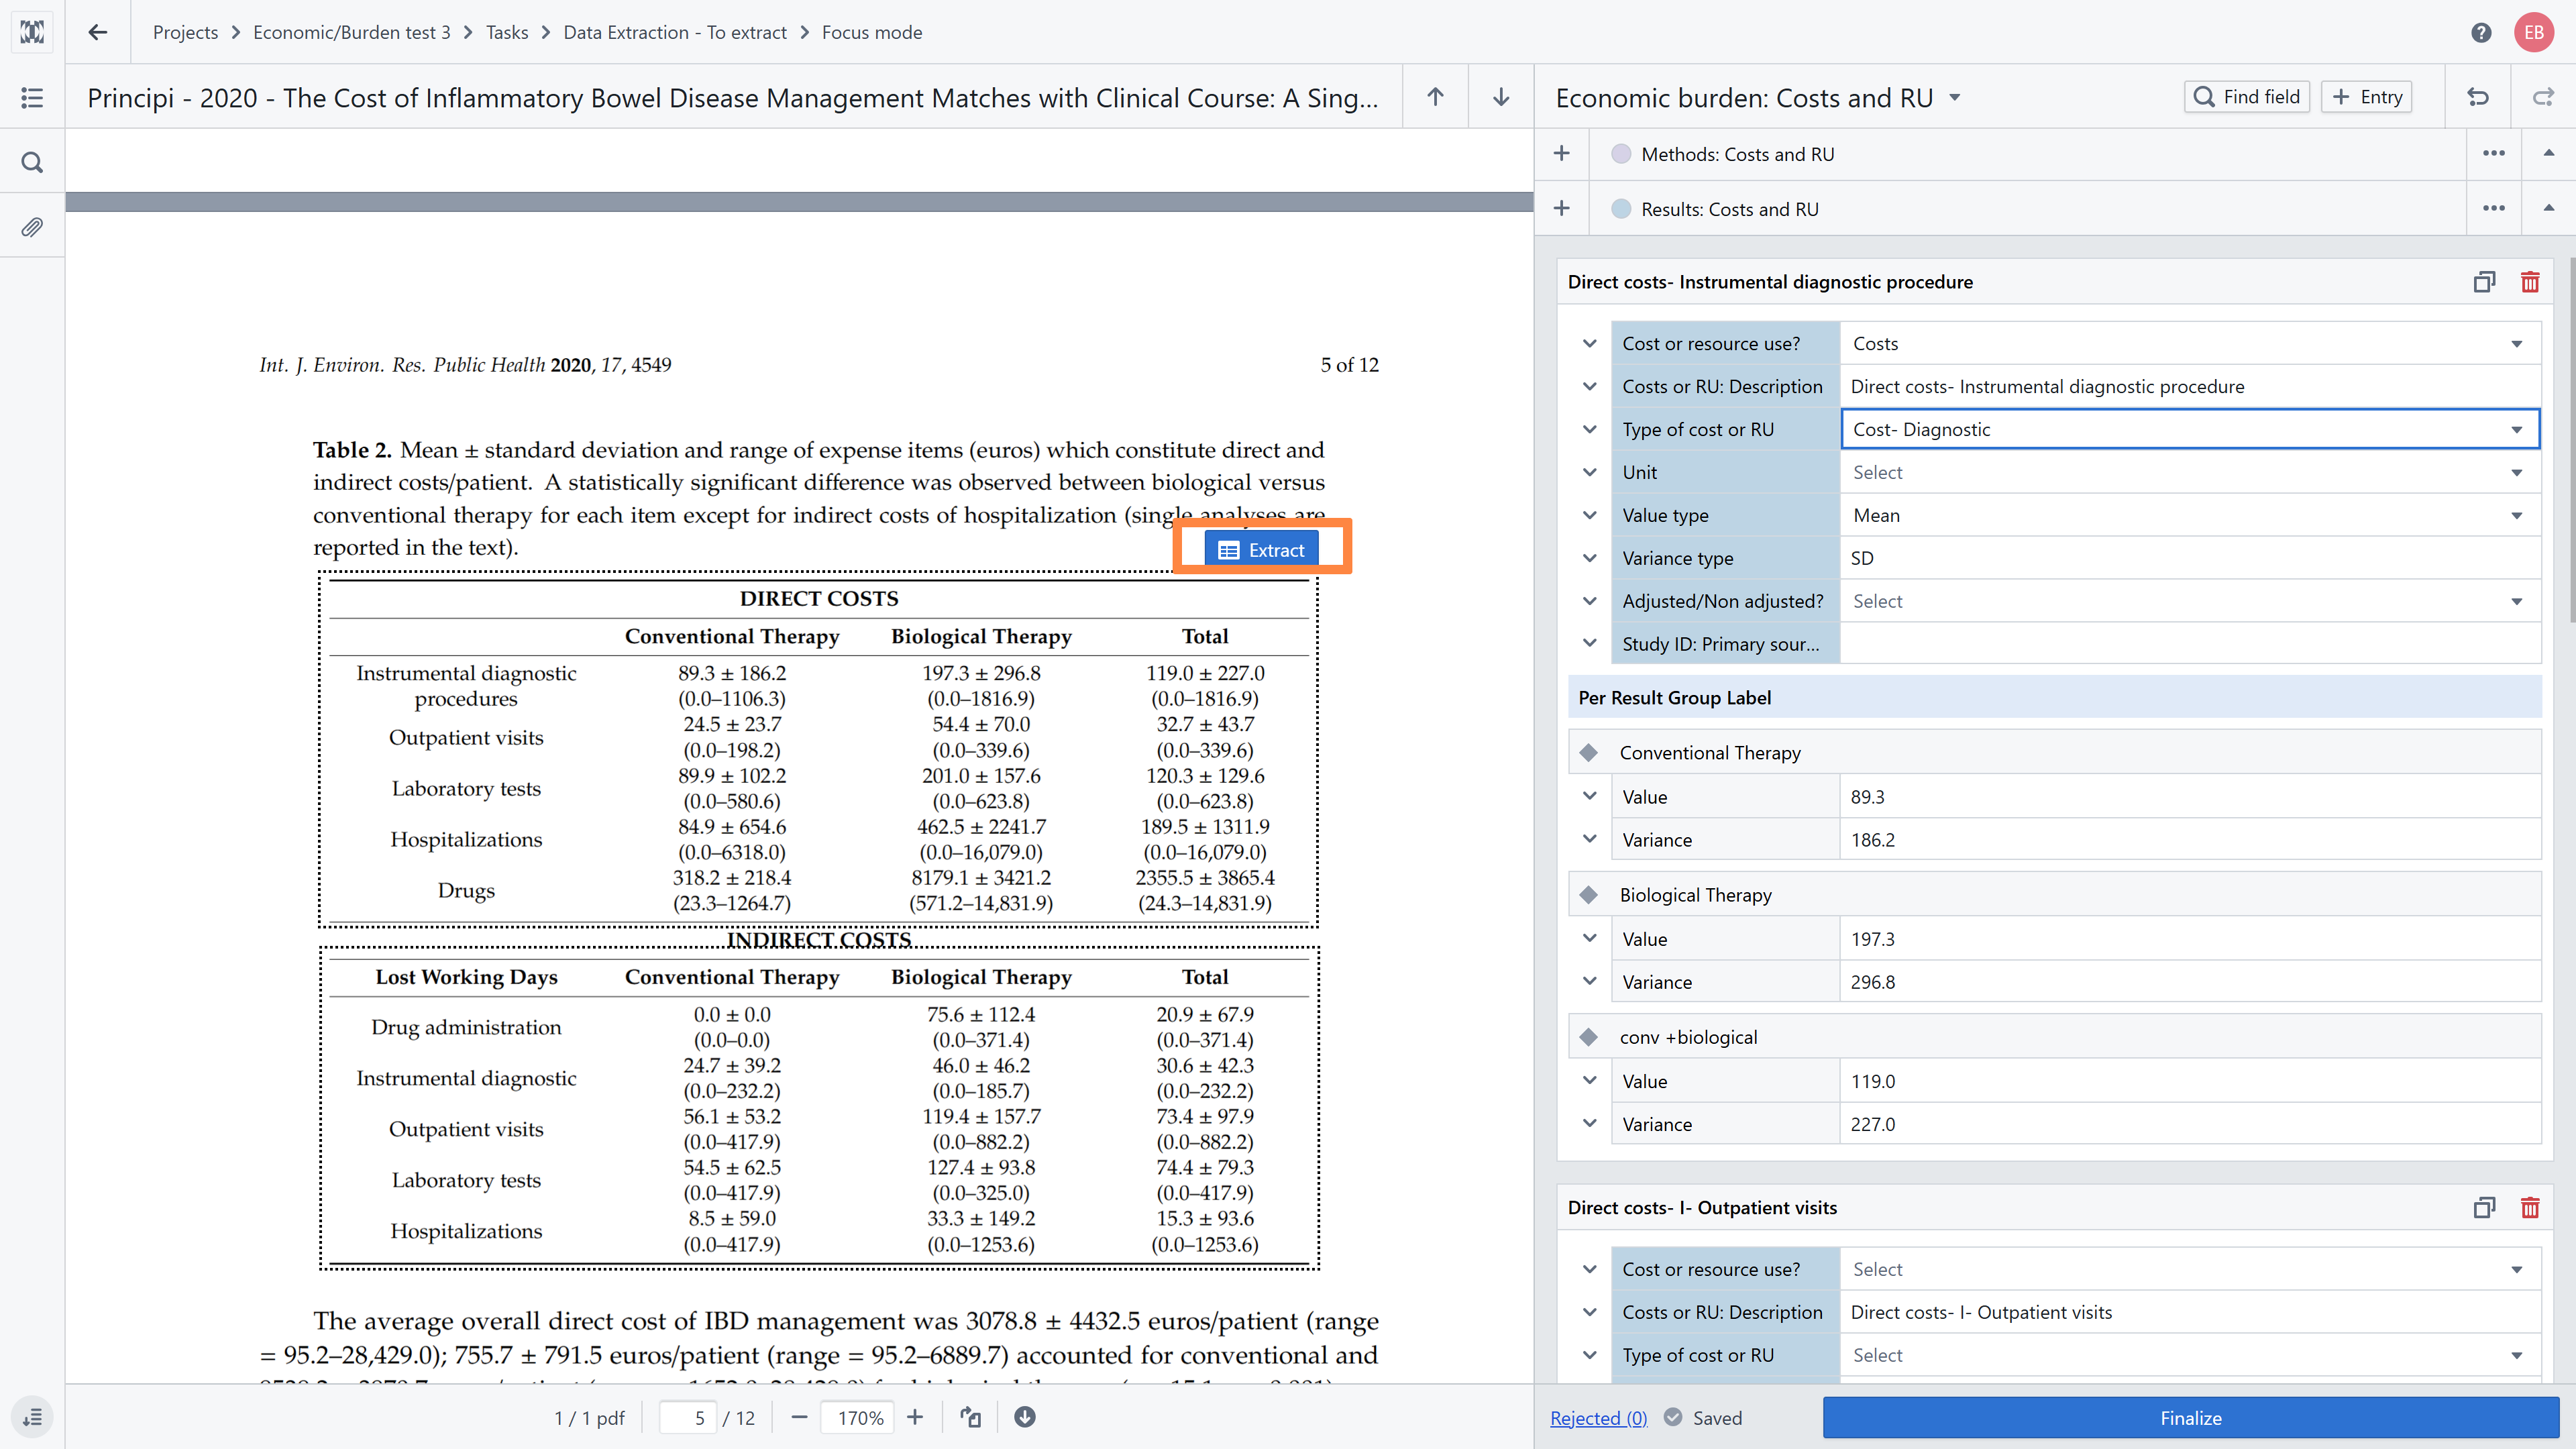Open the Outpatient visits Type of cost or RU dropdown
This screenshot has height=1449, width=2576.
coord(2189,1355)
